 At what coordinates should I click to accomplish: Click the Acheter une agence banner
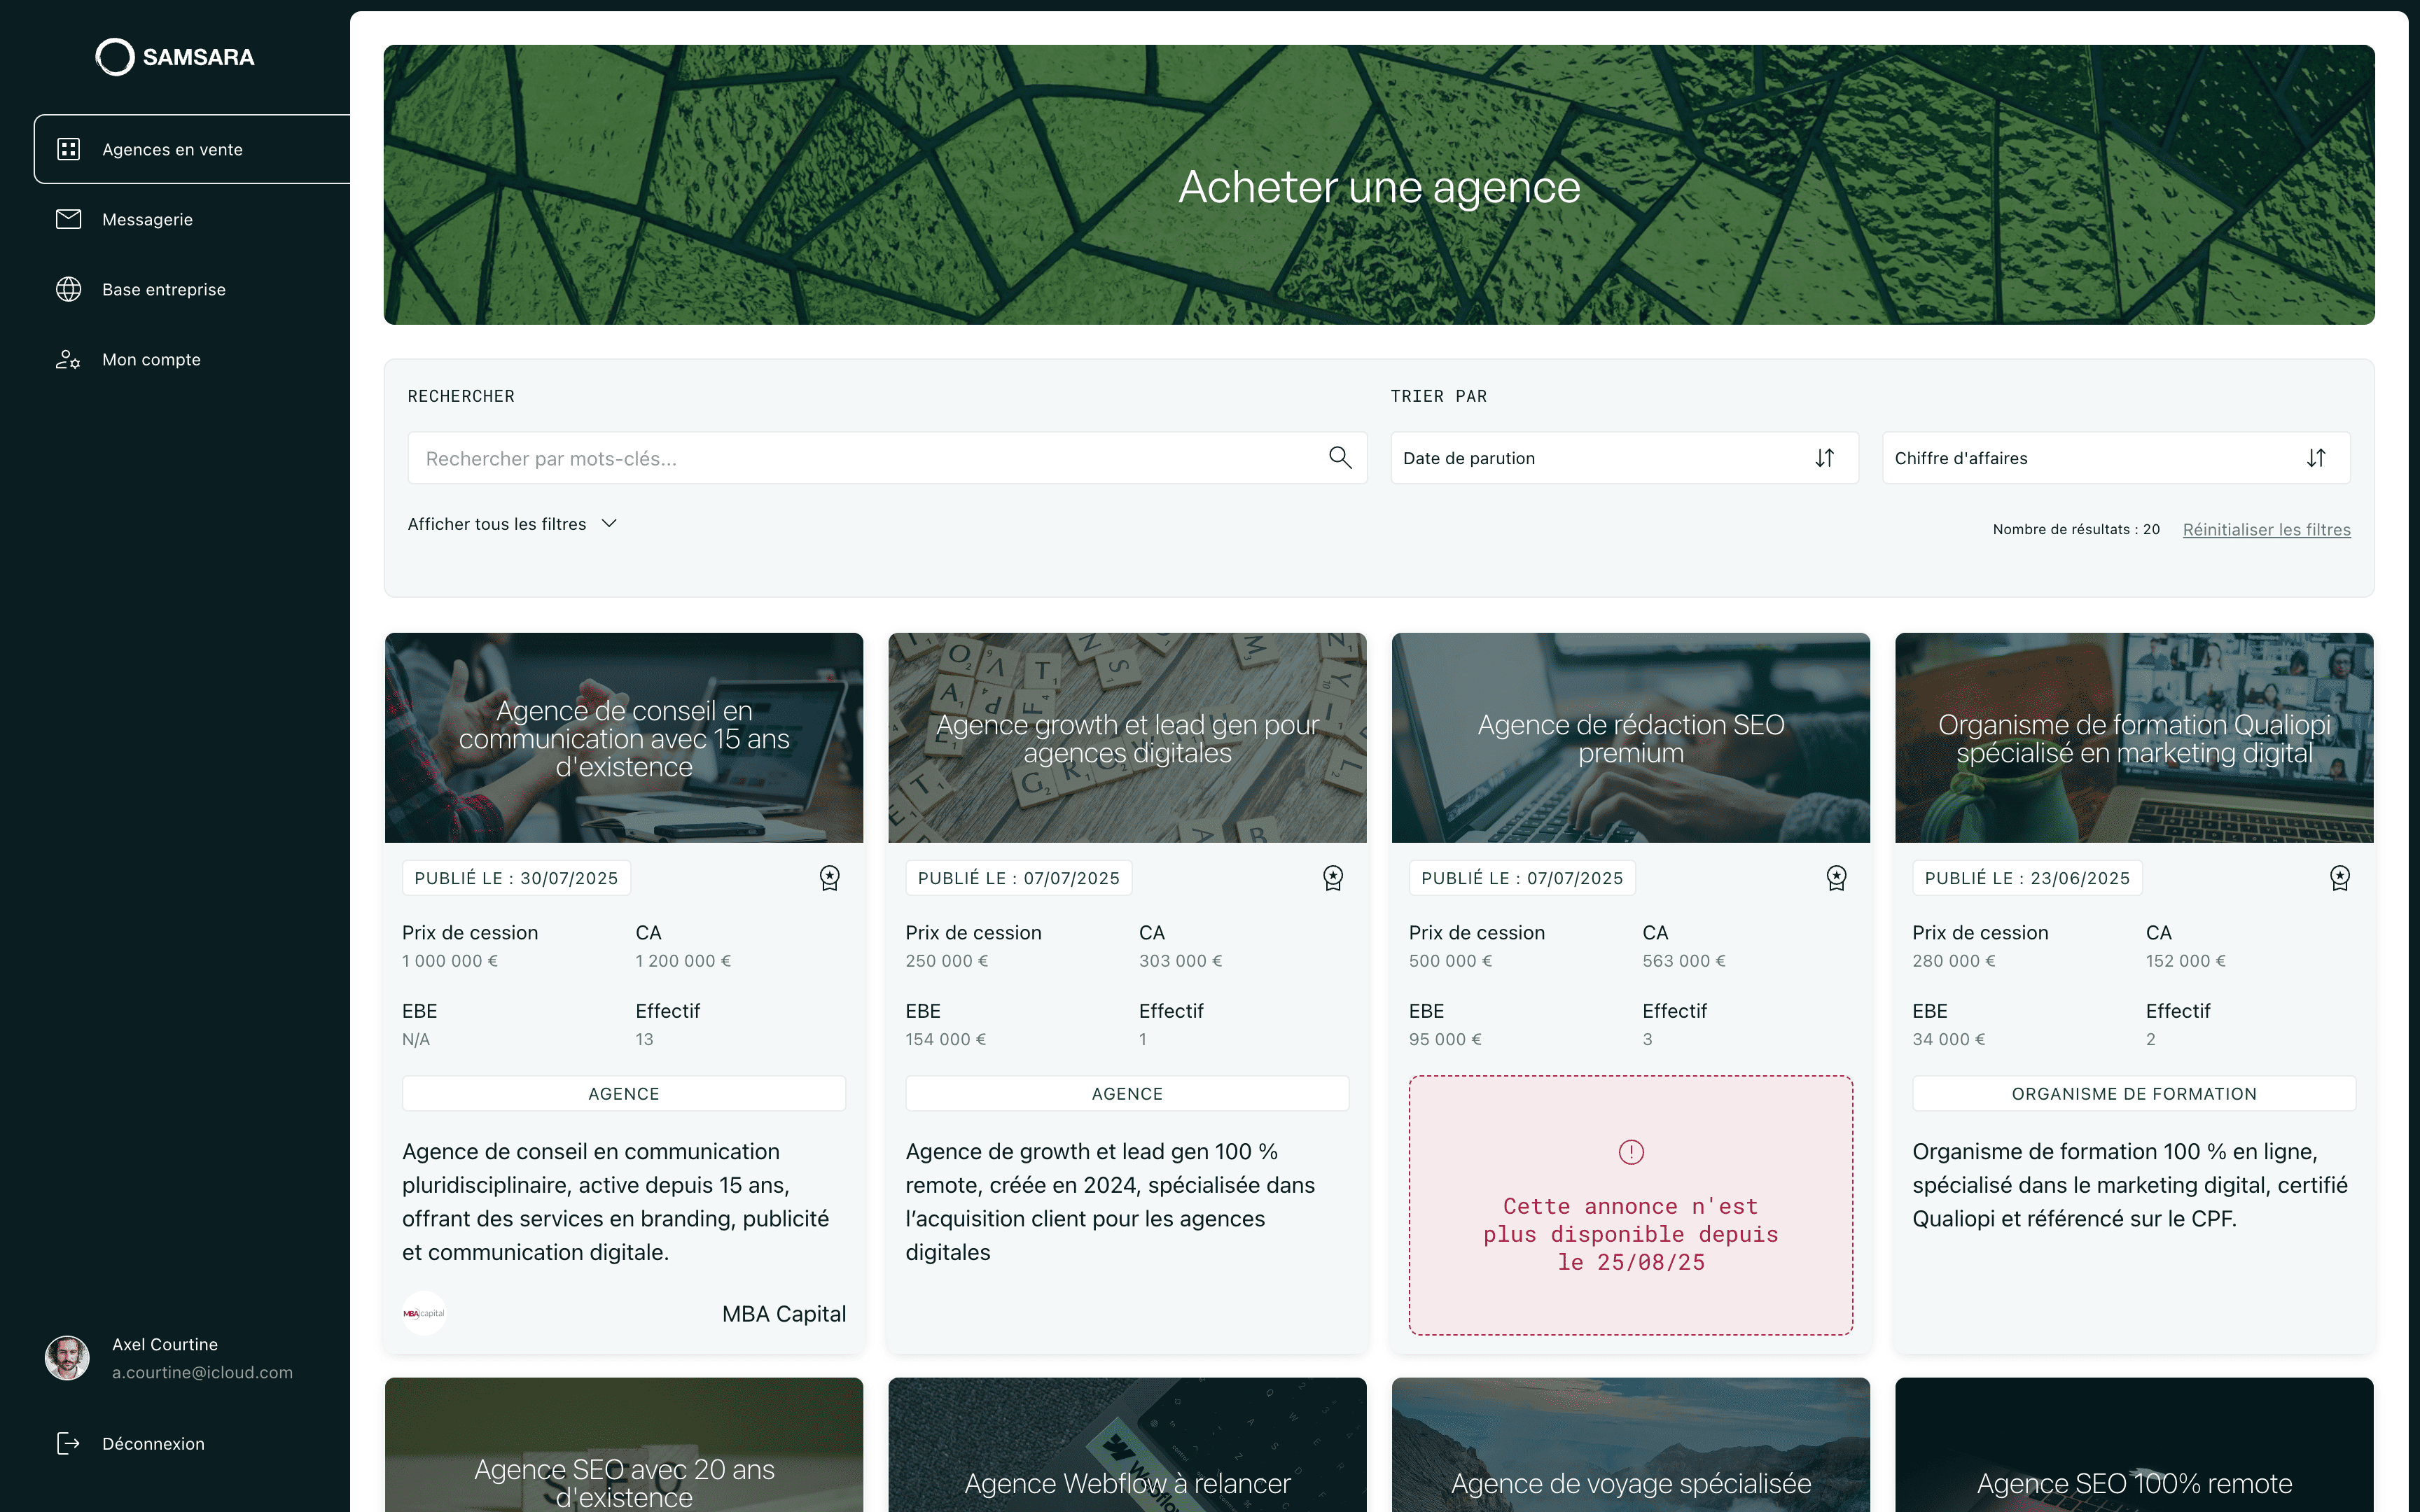coord(1379,185)
